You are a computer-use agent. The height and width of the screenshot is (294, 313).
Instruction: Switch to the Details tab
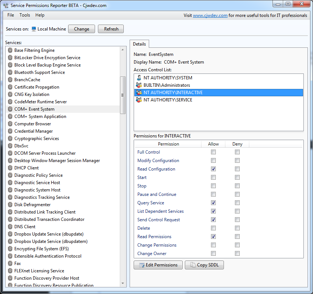pos(140,44)
